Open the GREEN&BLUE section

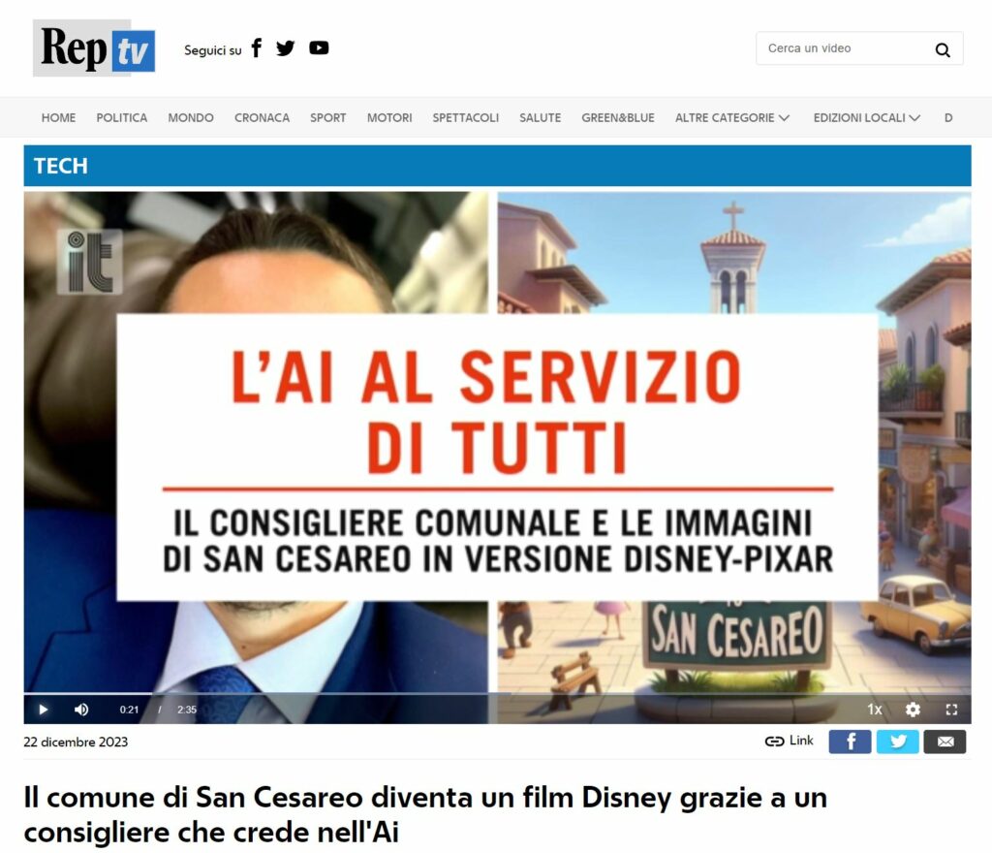coord(617,117)
